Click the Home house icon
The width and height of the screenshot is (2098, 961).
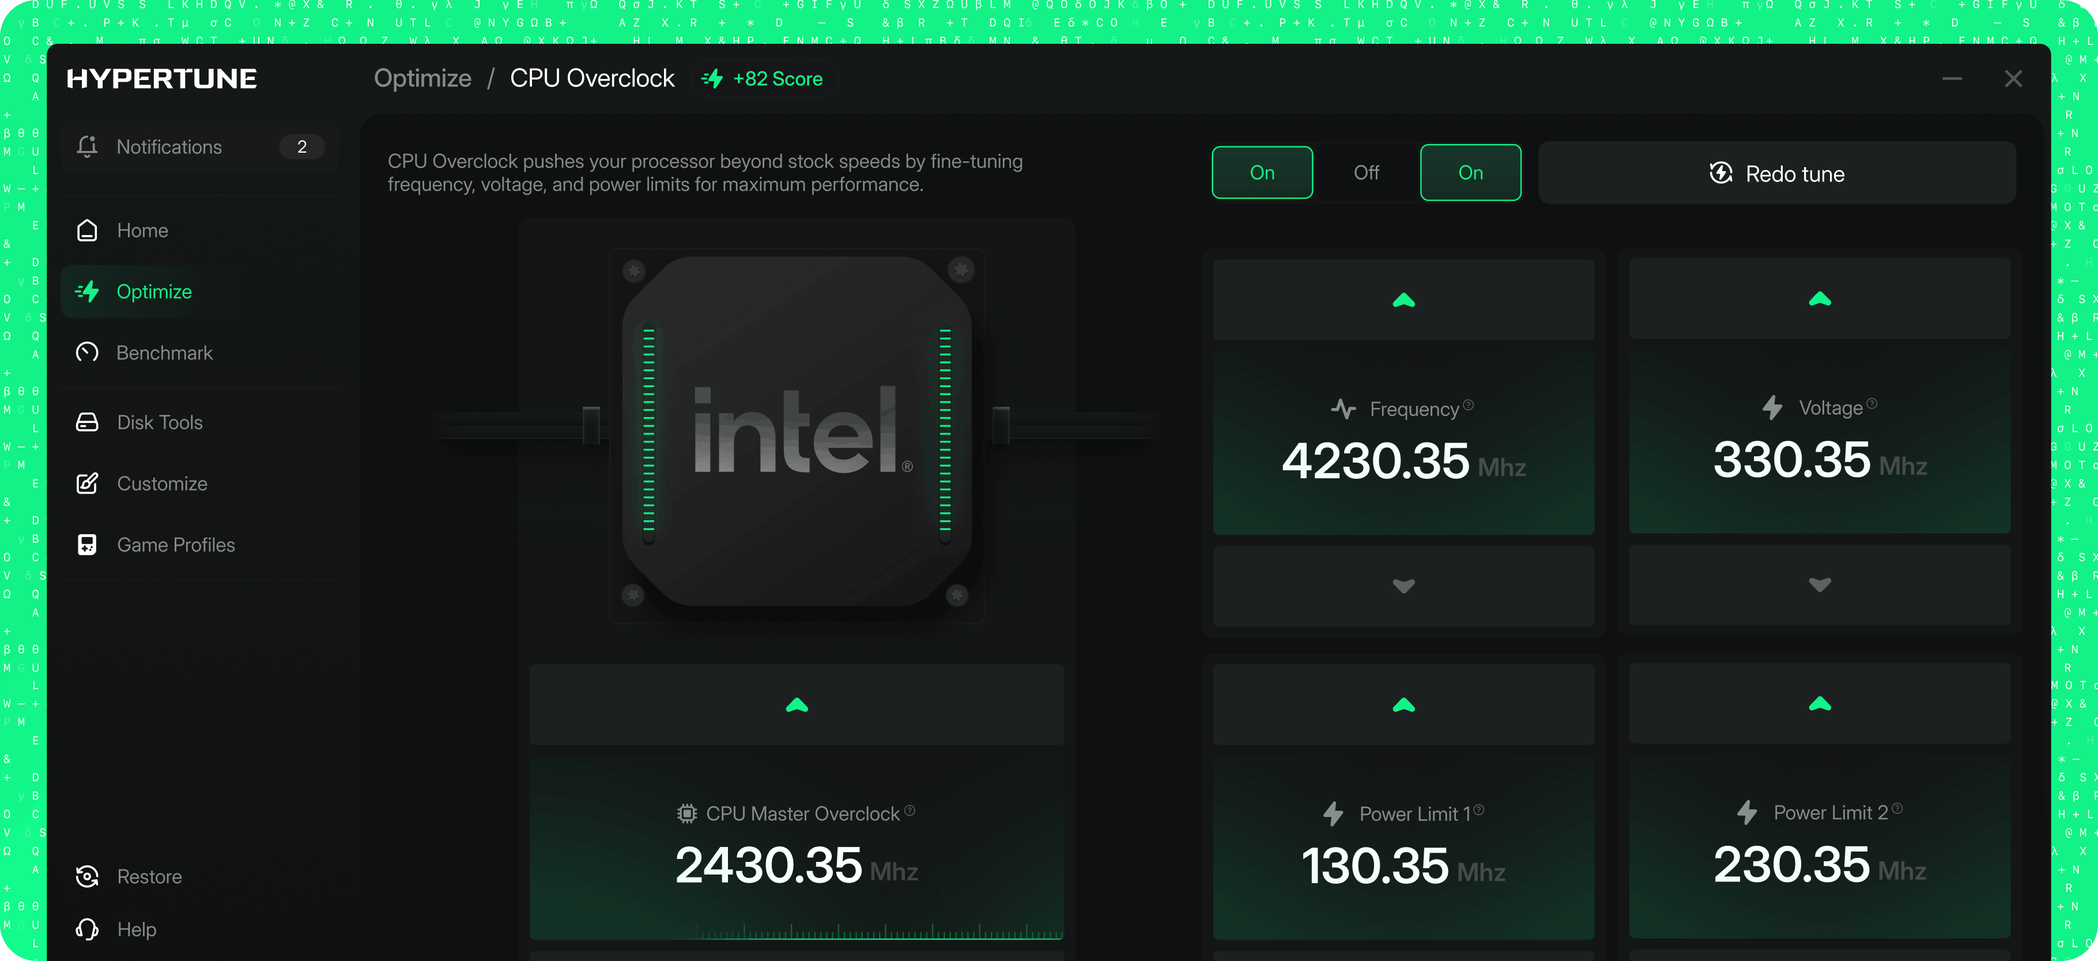(87, 230)
